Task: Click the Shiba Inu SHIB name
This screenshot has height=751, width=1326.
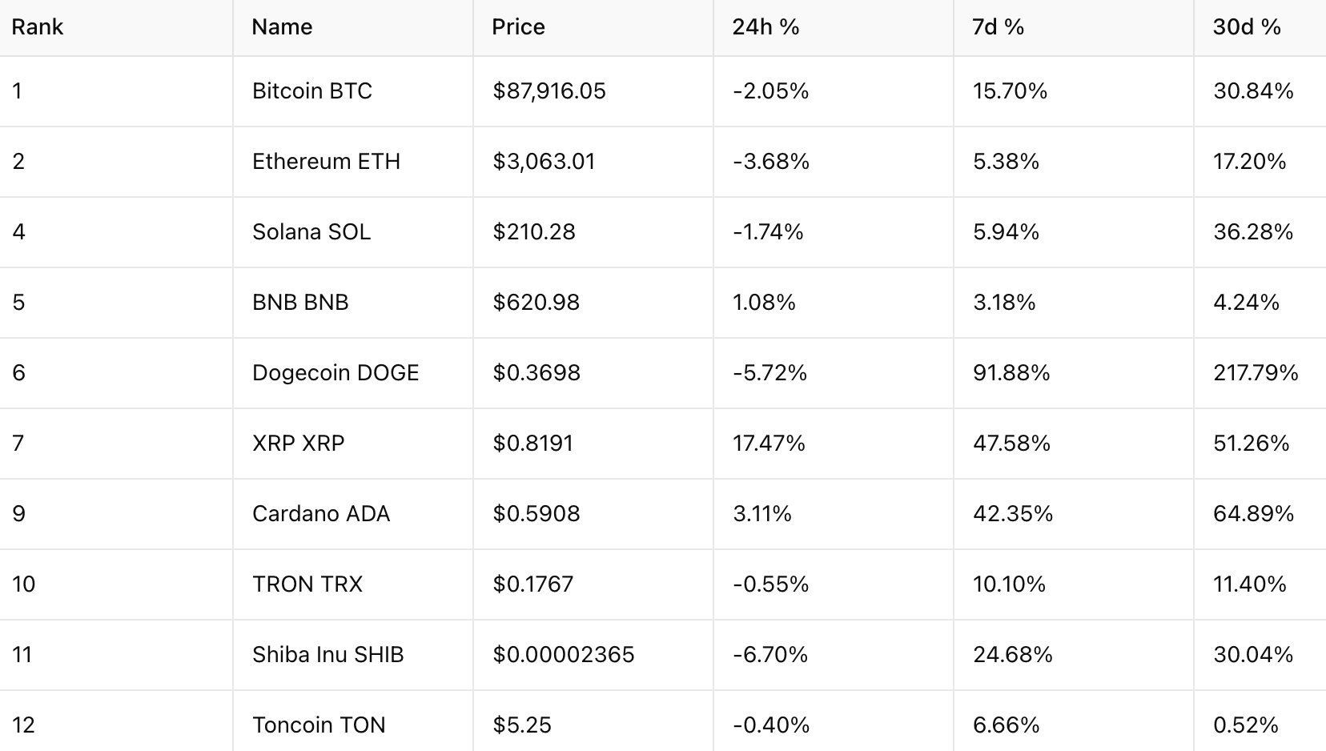Action: [x=327, y=655]
